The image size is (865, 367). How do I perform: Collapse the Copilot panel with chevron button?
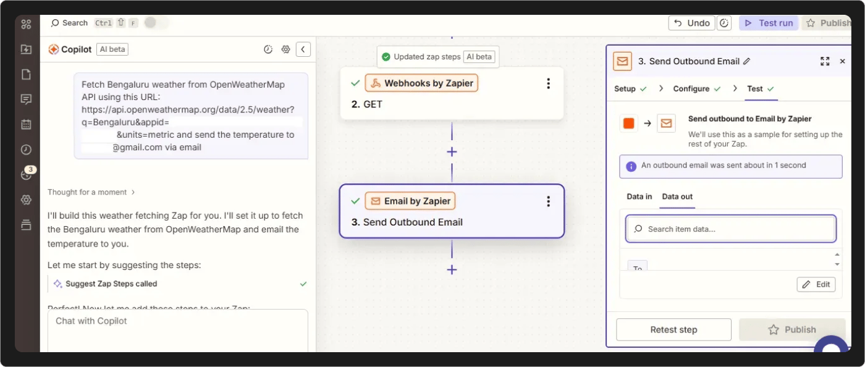pyautogui.click(x=303, y=49)
